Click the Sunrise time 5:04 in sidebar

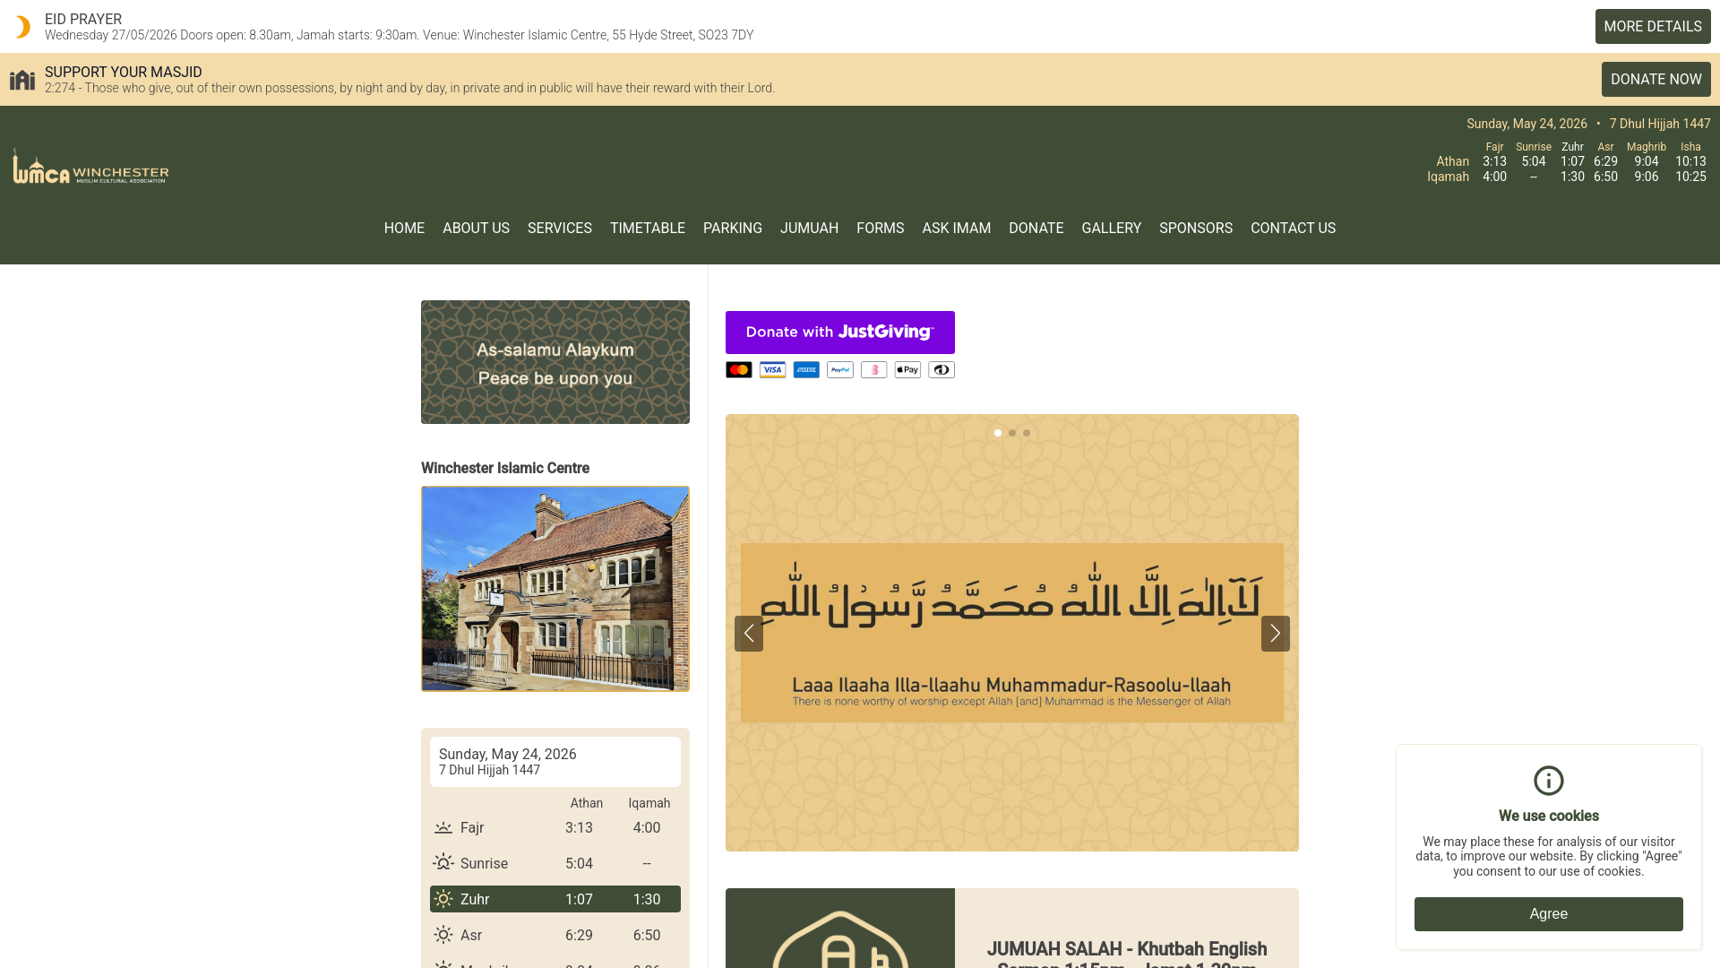pos(579,864)
